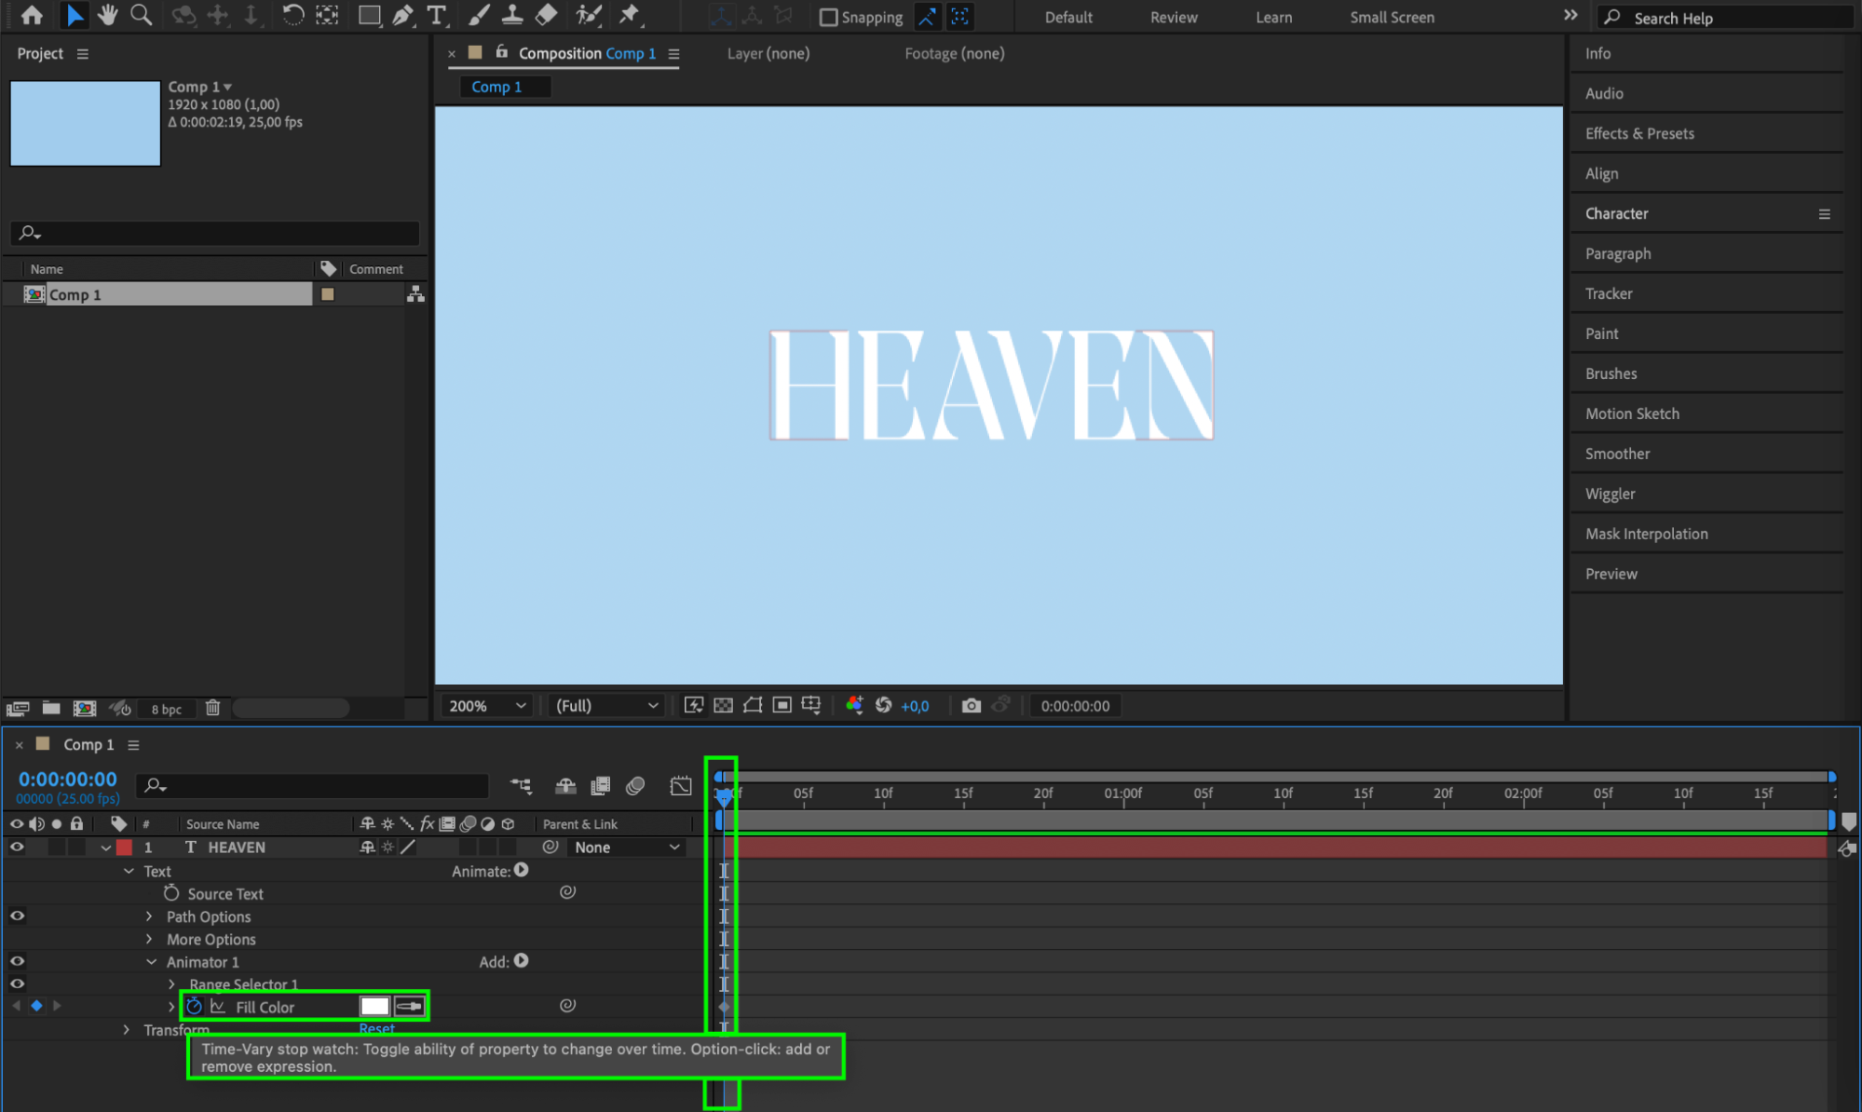This screenshot has width=1862, height=1112.
Task: Click the Reset link under Transform
Action: (376, 1028)
